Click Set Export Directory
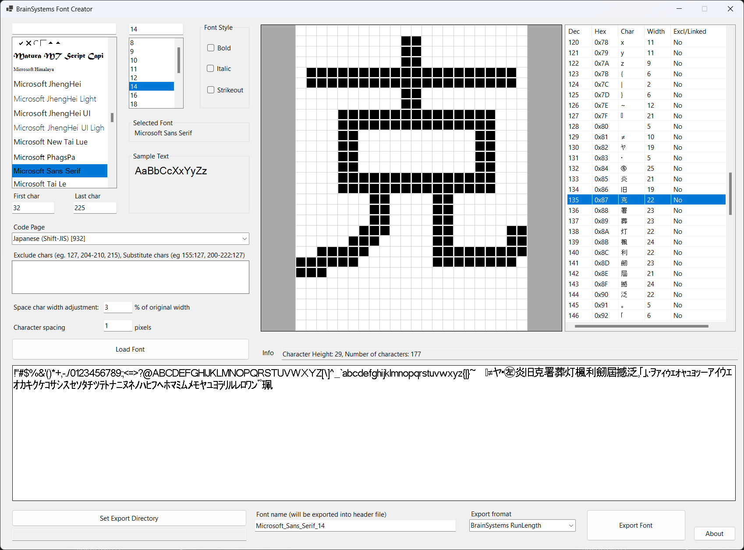 [129, 518]
